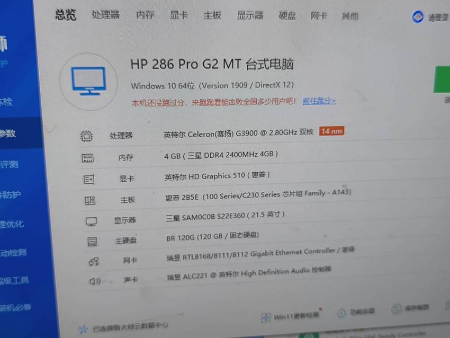Screen dimensions: 450x338
Task: Open the 清理优化 sidebar section
Action: 12,224
